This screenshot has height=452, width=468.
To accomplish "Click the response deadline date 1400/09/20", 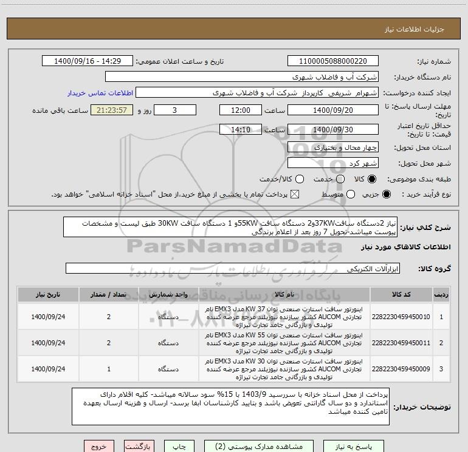I will tap(333, 110).
